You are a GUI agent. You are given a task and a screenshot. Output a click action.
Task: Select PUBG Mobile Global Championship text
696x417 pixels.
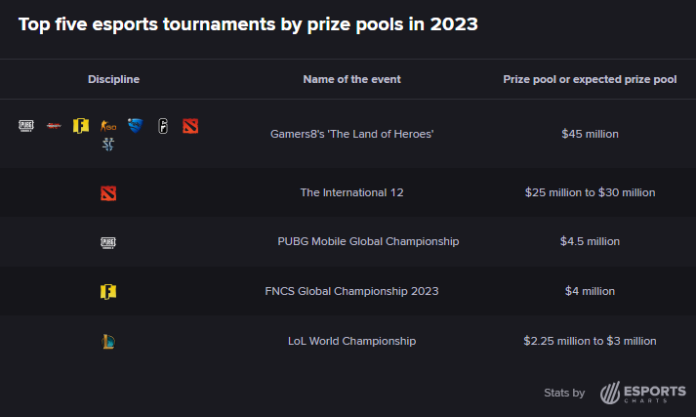tap(368, 241)
